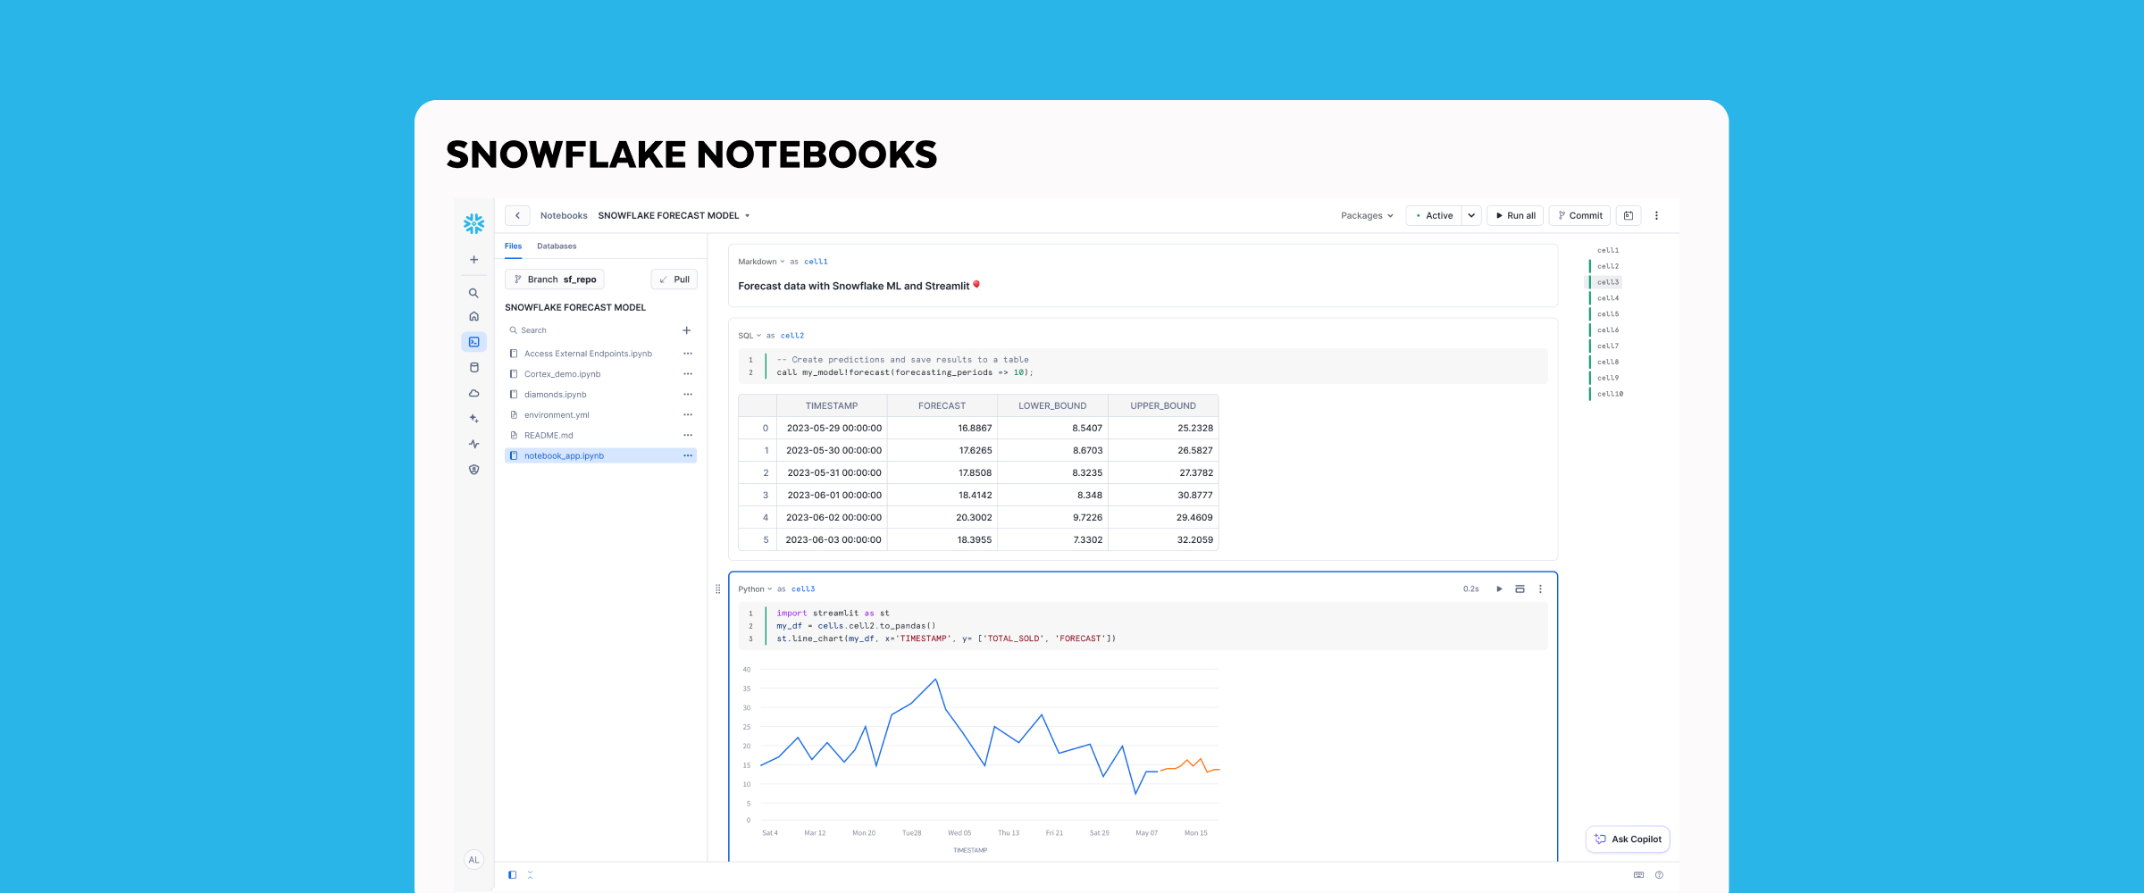Open the search panel in the sidebar
This screenshot has width=2144, height=893.
473,293
